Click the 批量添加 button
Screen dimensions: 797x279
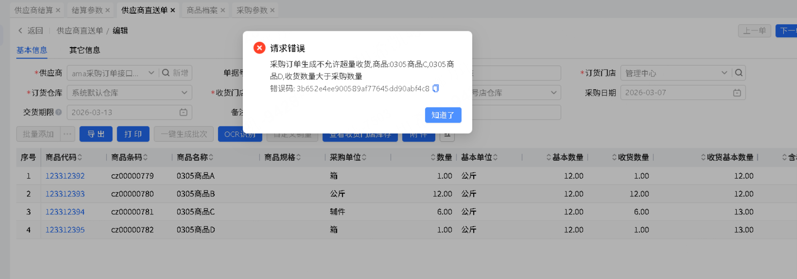pos(38,134)
